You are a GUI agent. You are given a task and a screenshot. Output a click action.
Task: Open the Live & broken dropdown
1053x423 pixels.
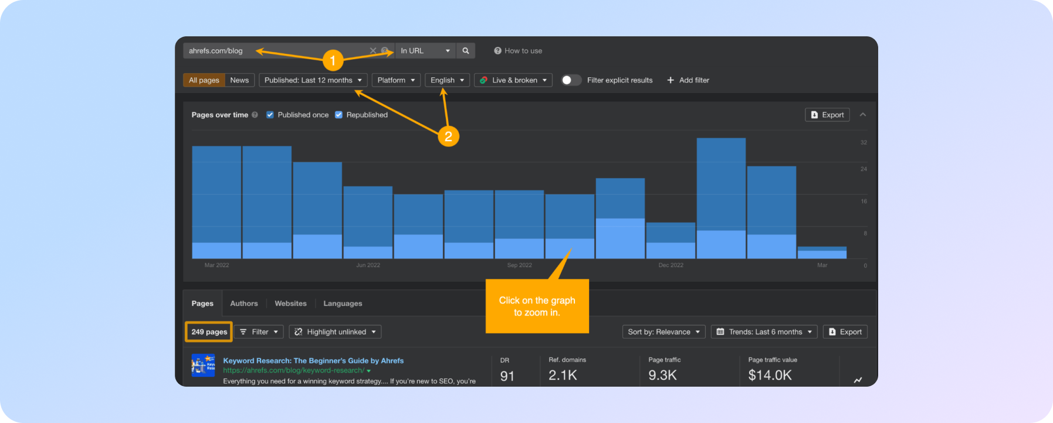pyautogui.click(x=513, y=80)
